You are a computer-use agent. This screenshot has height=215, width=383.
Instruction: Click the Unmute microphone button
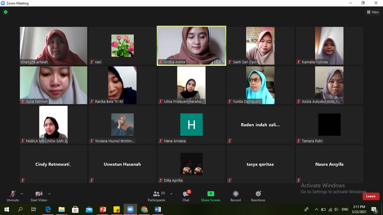click(x=13, y=196)
